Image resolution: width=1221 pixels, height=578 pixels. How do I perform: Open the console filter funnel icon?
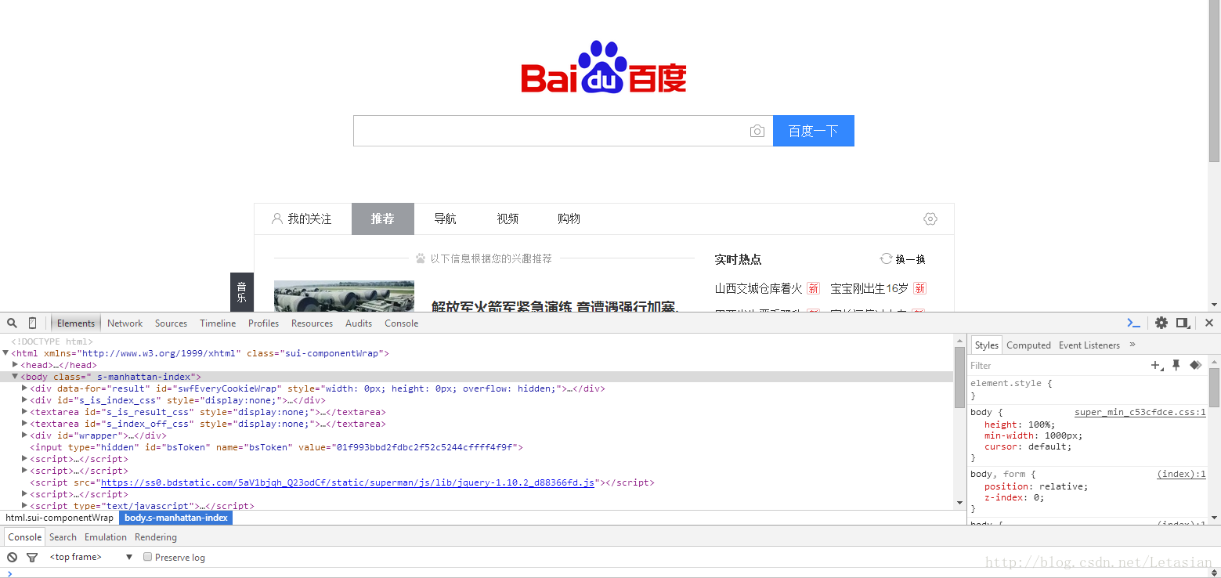(x=32, y=557)
